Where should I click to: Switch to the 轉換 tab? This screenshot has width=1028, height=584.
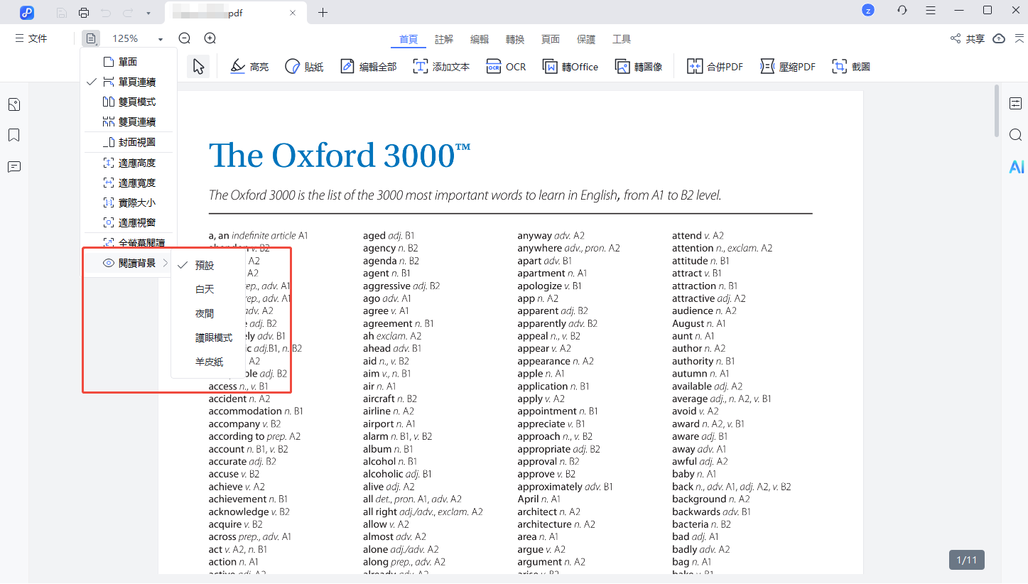pos(515,39)
